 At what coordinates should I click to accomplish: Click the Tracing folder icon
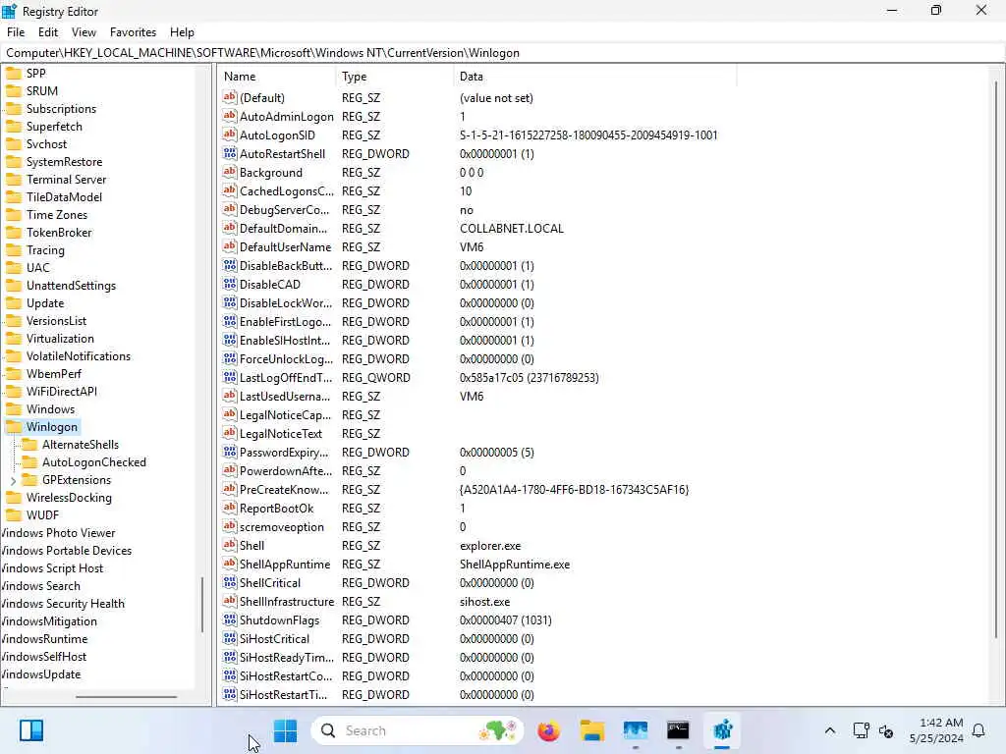pyautogui.click(x=14, y=250)
